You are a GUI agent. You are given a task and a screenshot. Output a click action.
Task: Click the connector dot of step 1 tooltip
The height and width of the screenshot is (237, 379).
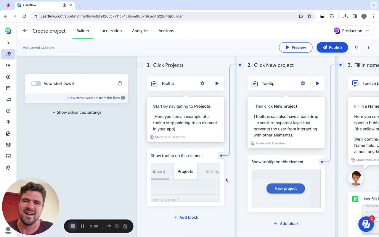(221, 156)
